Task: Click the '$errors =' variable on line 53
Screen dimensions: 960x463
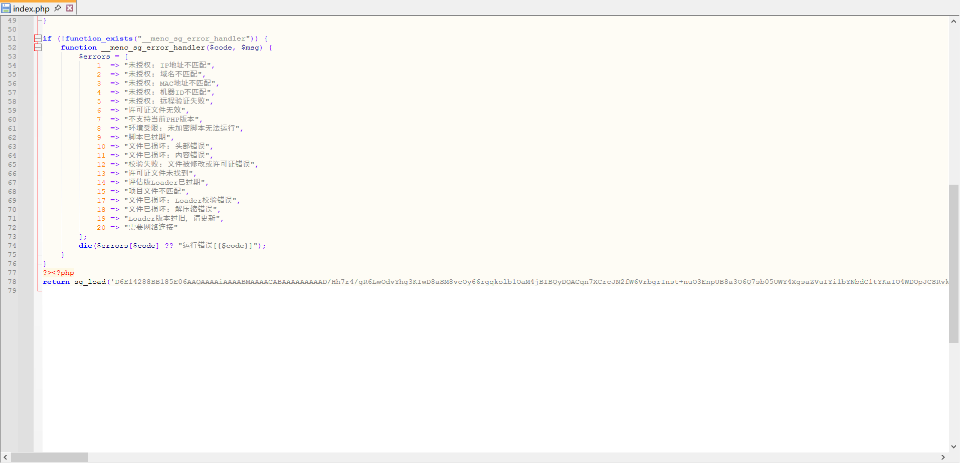Action: tap(99, 57)
